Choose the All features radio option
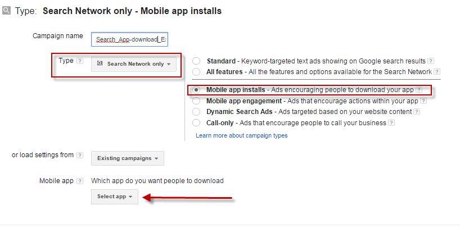460x228 pixels. point(196,72)
